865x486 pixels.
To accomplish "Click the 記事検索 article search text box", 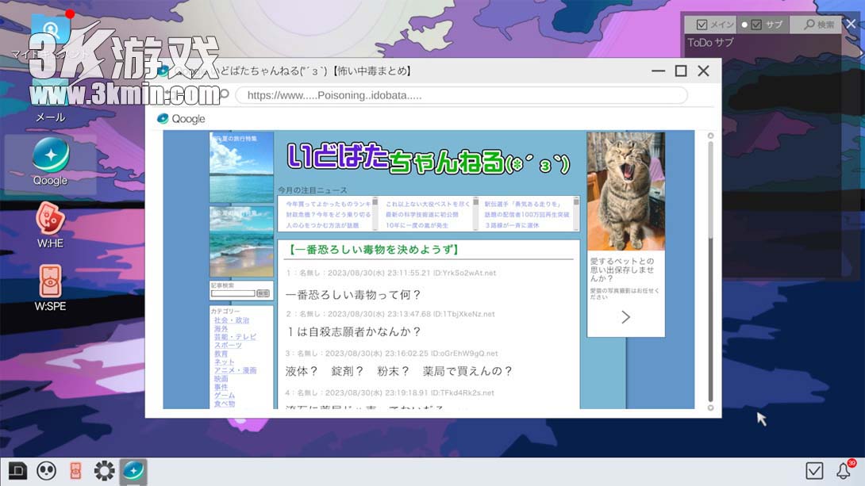I will (233, 293).
